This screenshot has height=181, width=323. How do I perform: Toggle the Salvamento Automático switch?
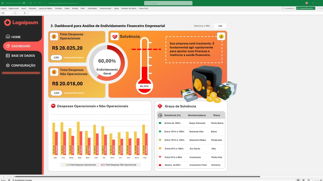(x=25, y=3)
